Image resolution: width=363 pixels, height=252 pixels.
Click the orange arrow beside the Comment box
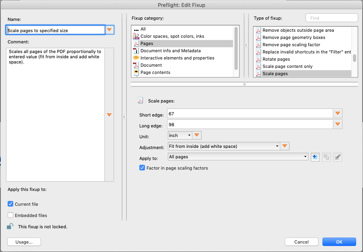pos(109,115)
